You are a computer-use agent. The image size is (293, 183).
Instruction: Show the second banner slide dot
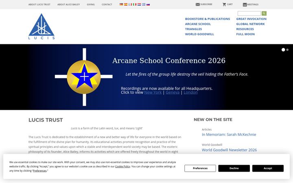287,50
